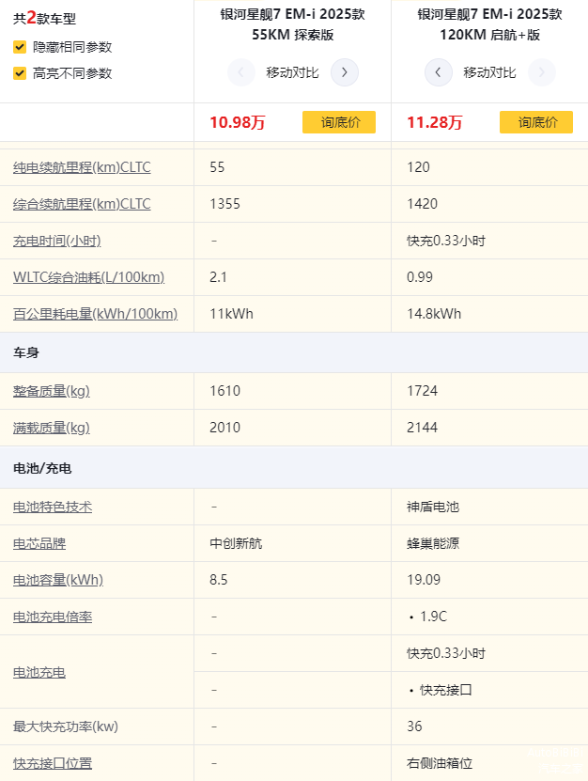Toggle the 隐藏相同参数 checkbox
Viewport: 588px width, 781px height.
point(20,47)
